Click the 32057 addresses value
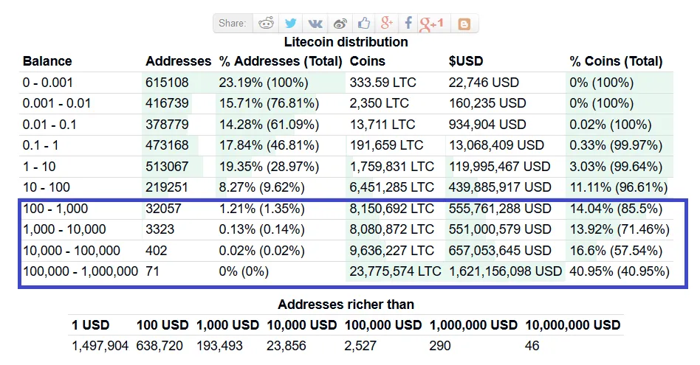Screen dimensions: 700x365 point(163,208)
